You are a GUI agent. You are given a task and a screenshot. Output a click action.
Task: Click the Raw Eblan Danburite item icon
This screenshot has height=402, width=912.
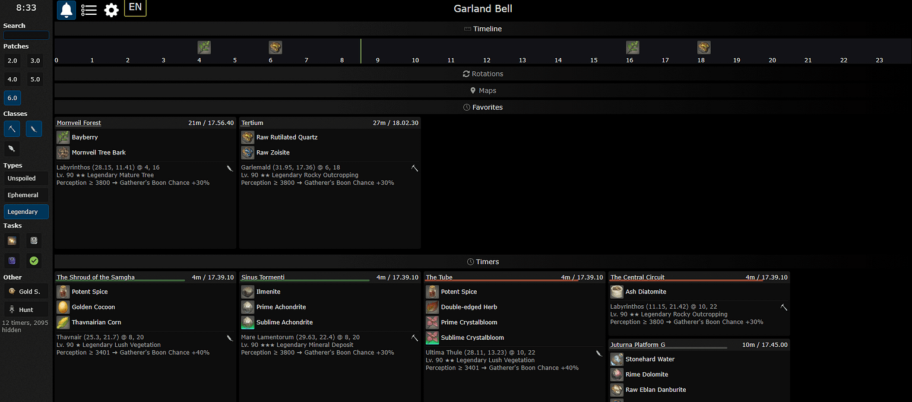pos(617,390)
